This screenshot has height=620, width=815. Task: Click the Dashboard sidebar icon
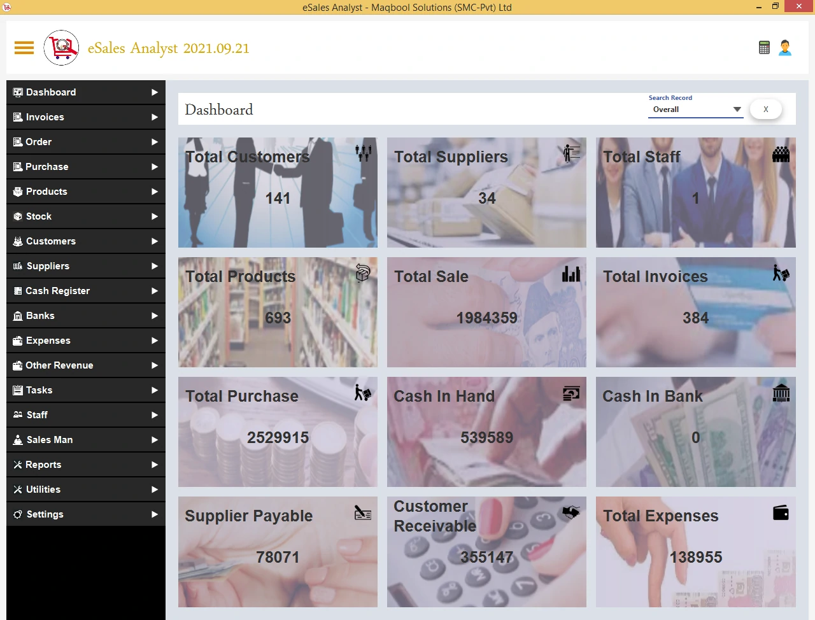(x=18, y=92)
